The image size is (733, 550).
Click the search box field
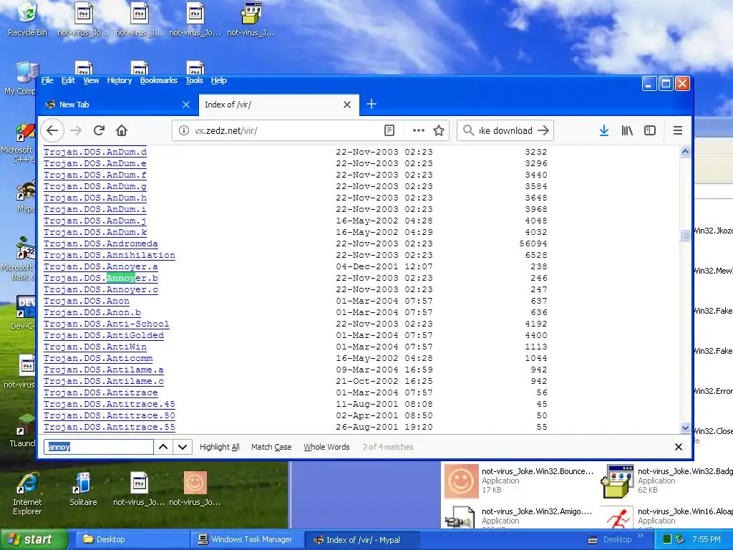point(505,130)
